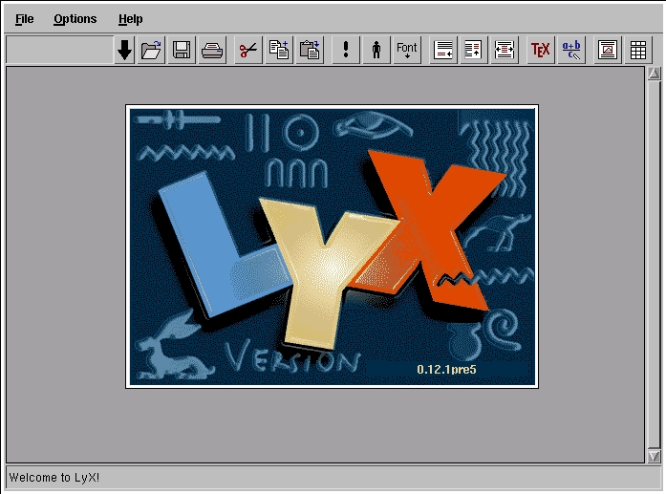Click the scrollbar down arrow
The width and height of the screenshot is (666, 494).
[x=655, y=456]
